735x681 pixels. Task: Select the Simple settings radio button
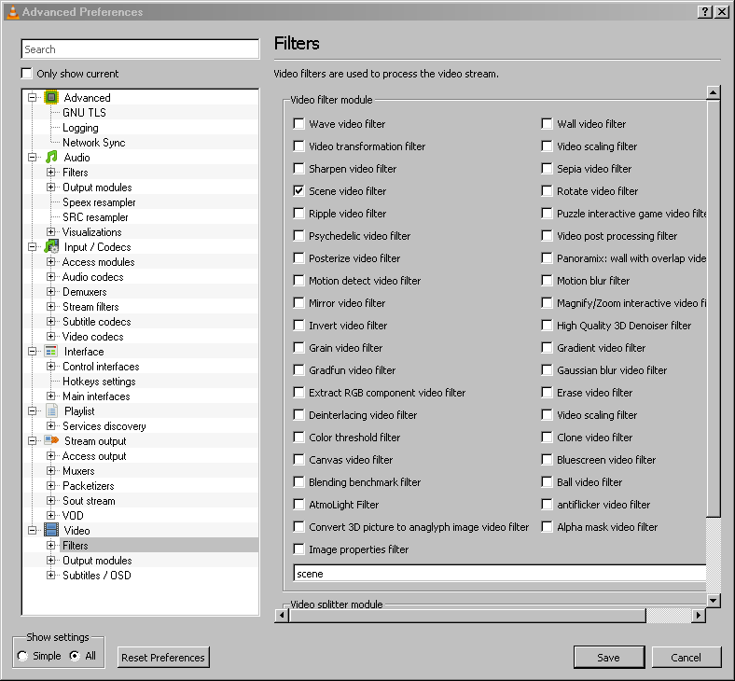22,656
